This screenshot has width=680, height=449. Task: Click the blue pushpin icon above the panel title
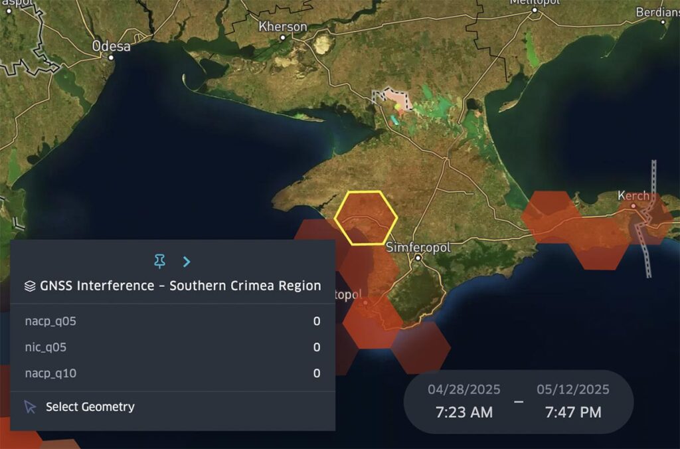click(x=160, y=261)
